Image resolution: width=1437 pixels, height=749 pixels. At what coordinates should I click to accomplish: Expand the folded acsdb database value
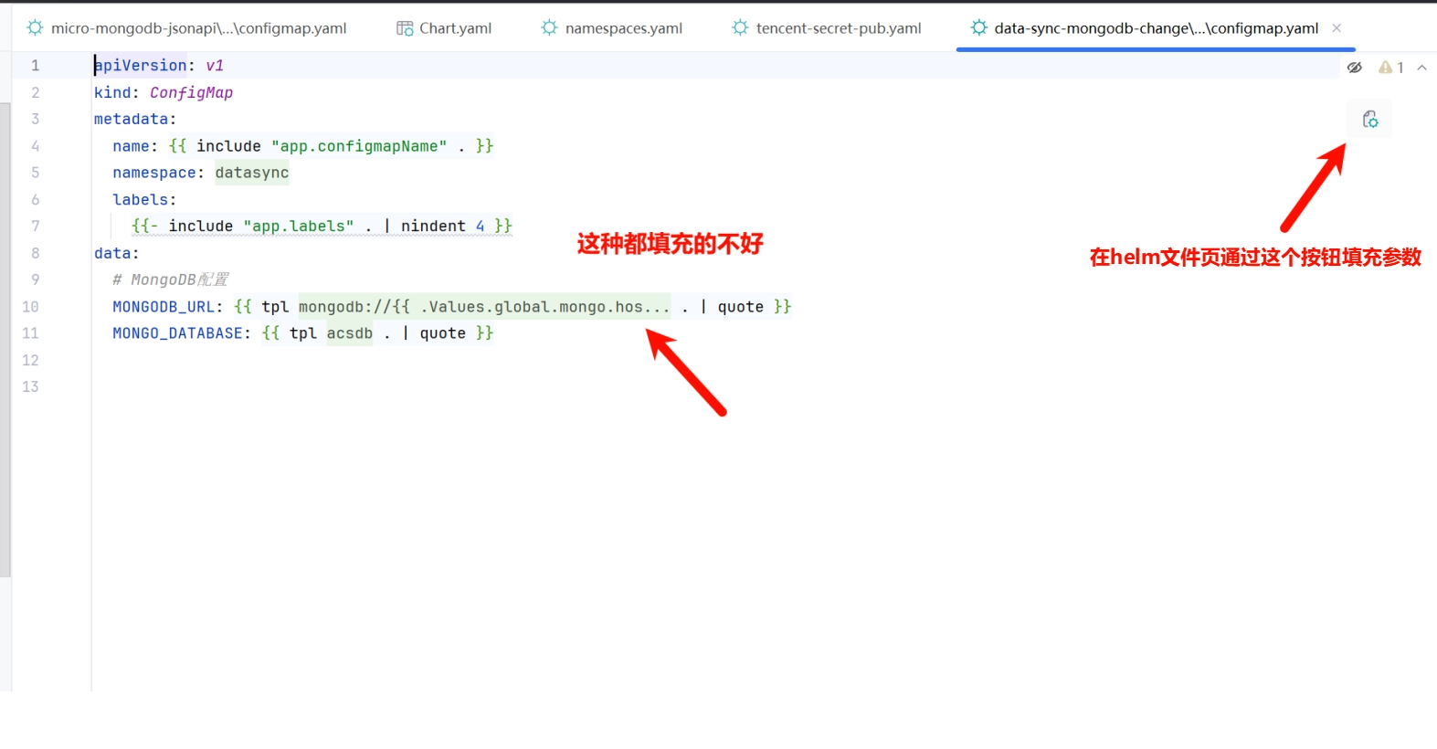(x=350, y=333)
